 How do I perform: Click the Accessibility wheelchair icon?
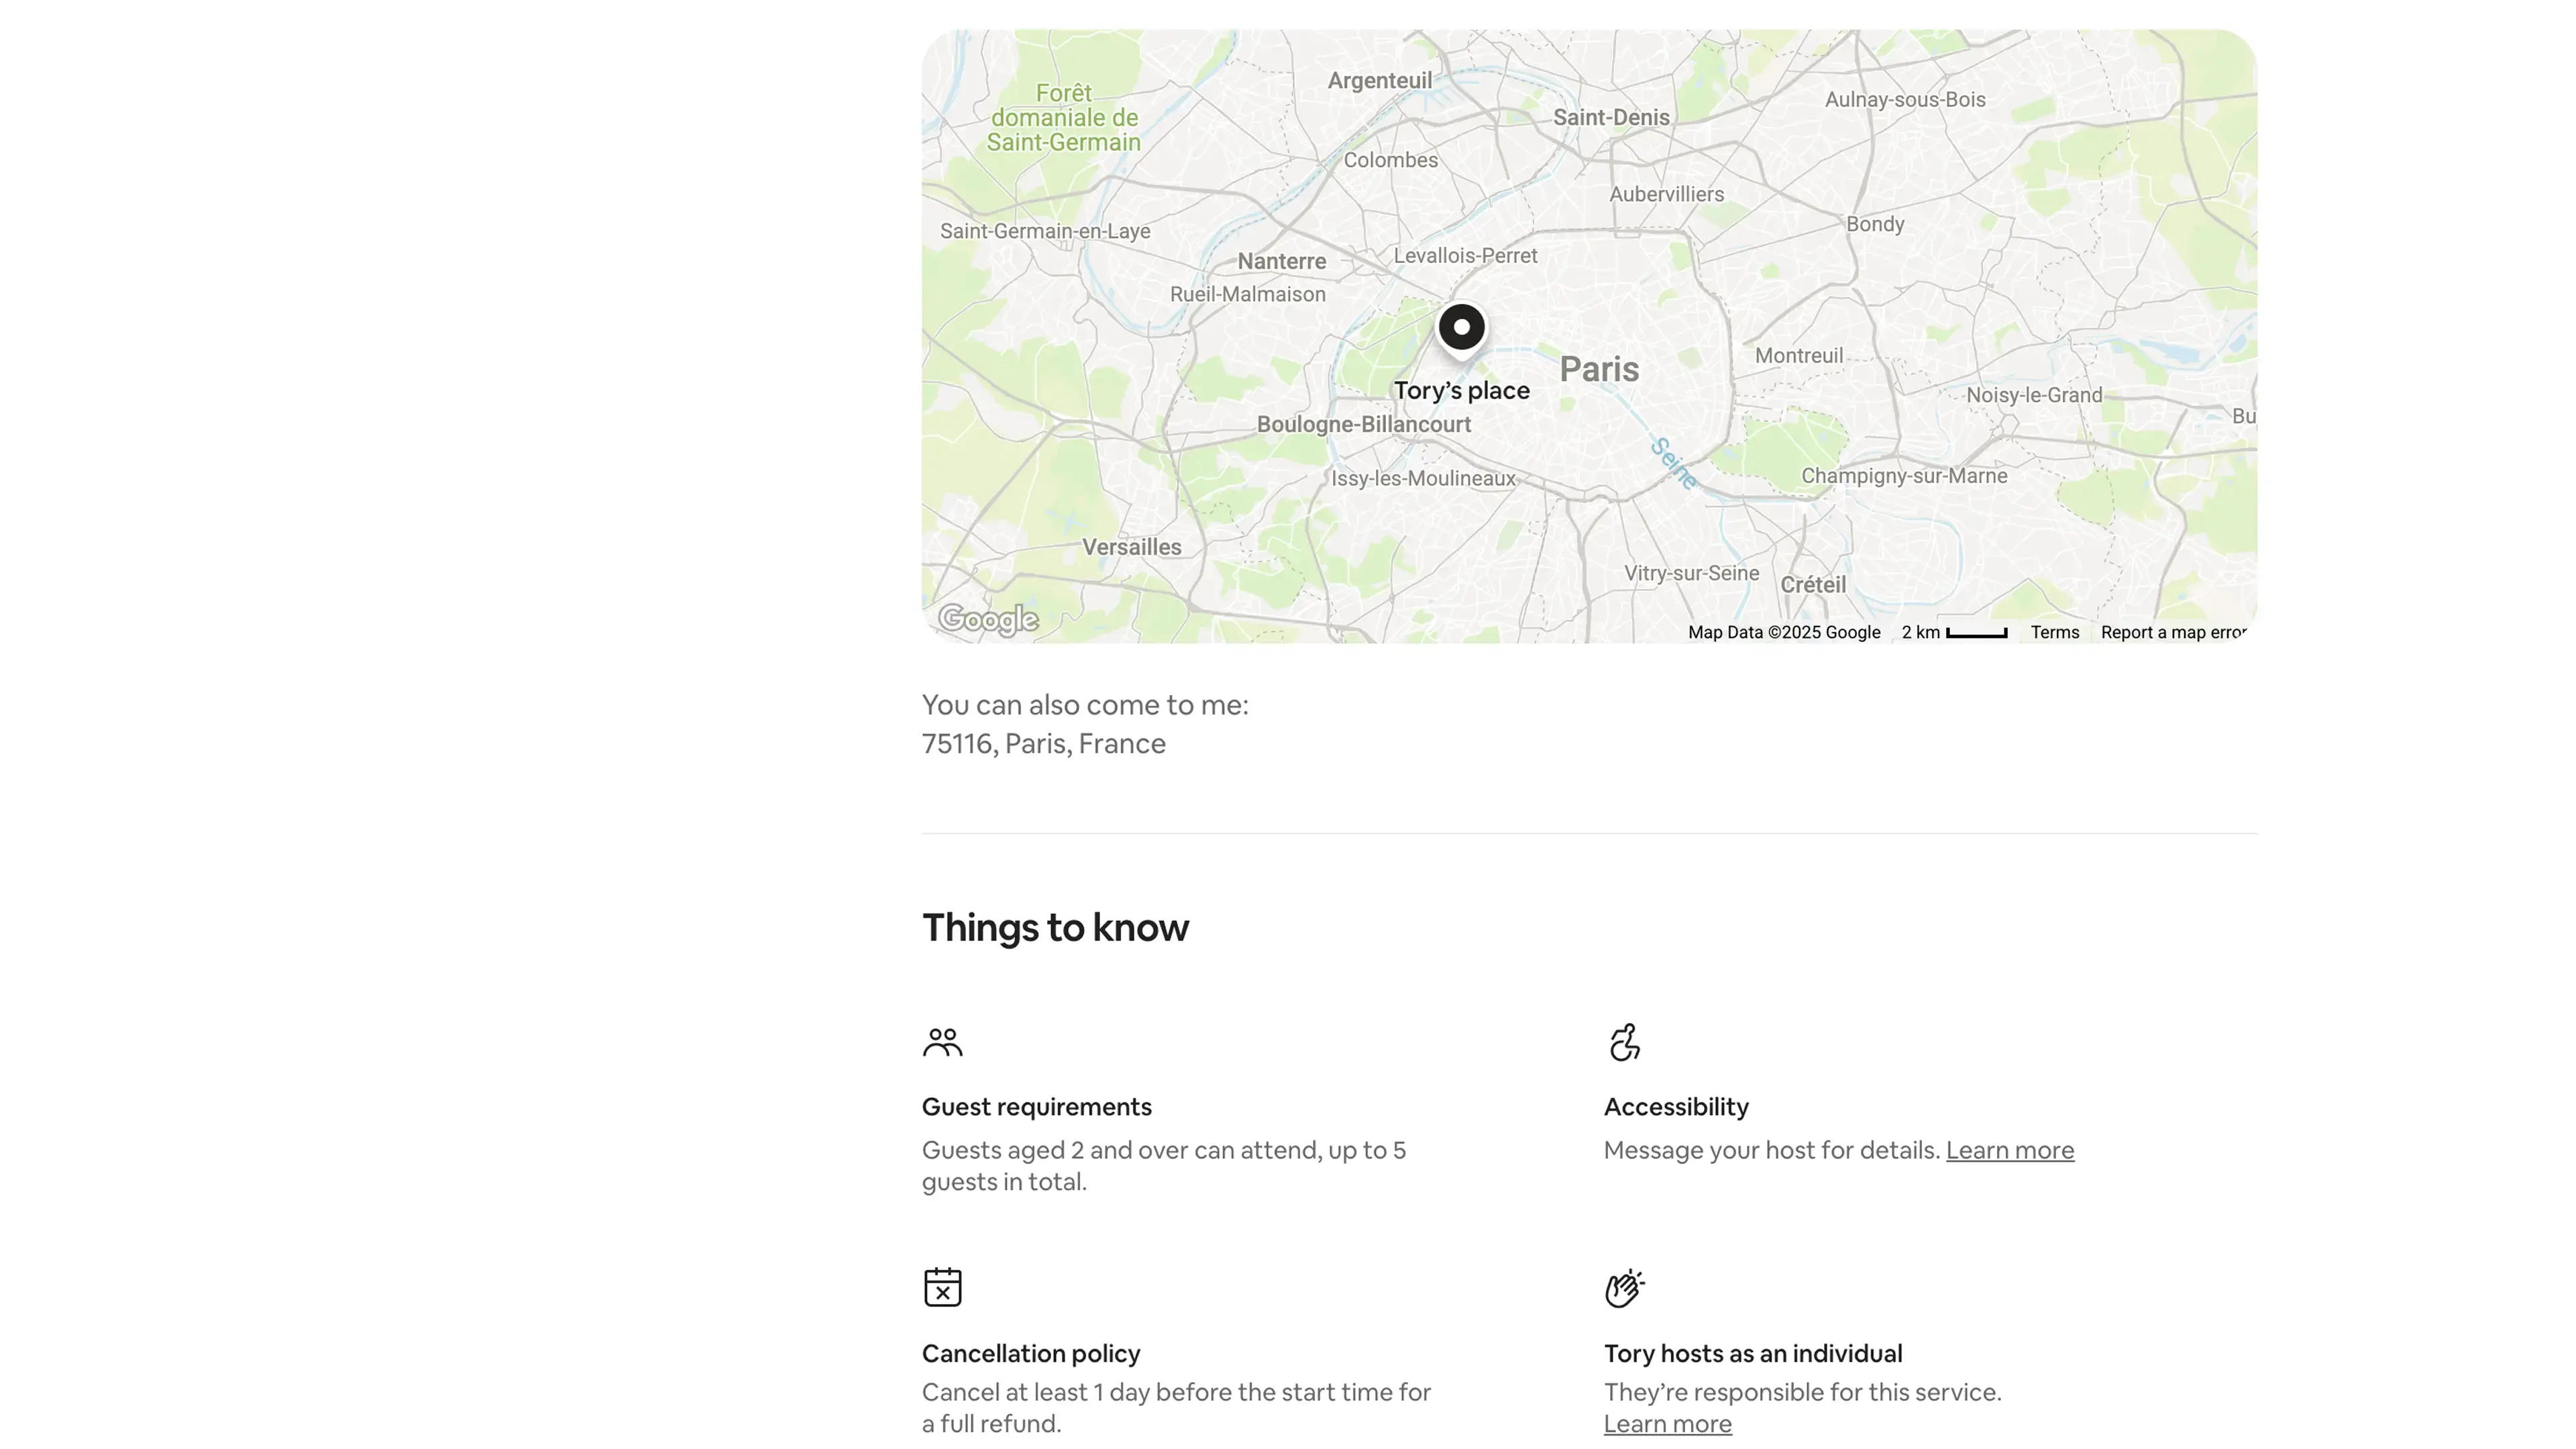click(1624, 1042)
